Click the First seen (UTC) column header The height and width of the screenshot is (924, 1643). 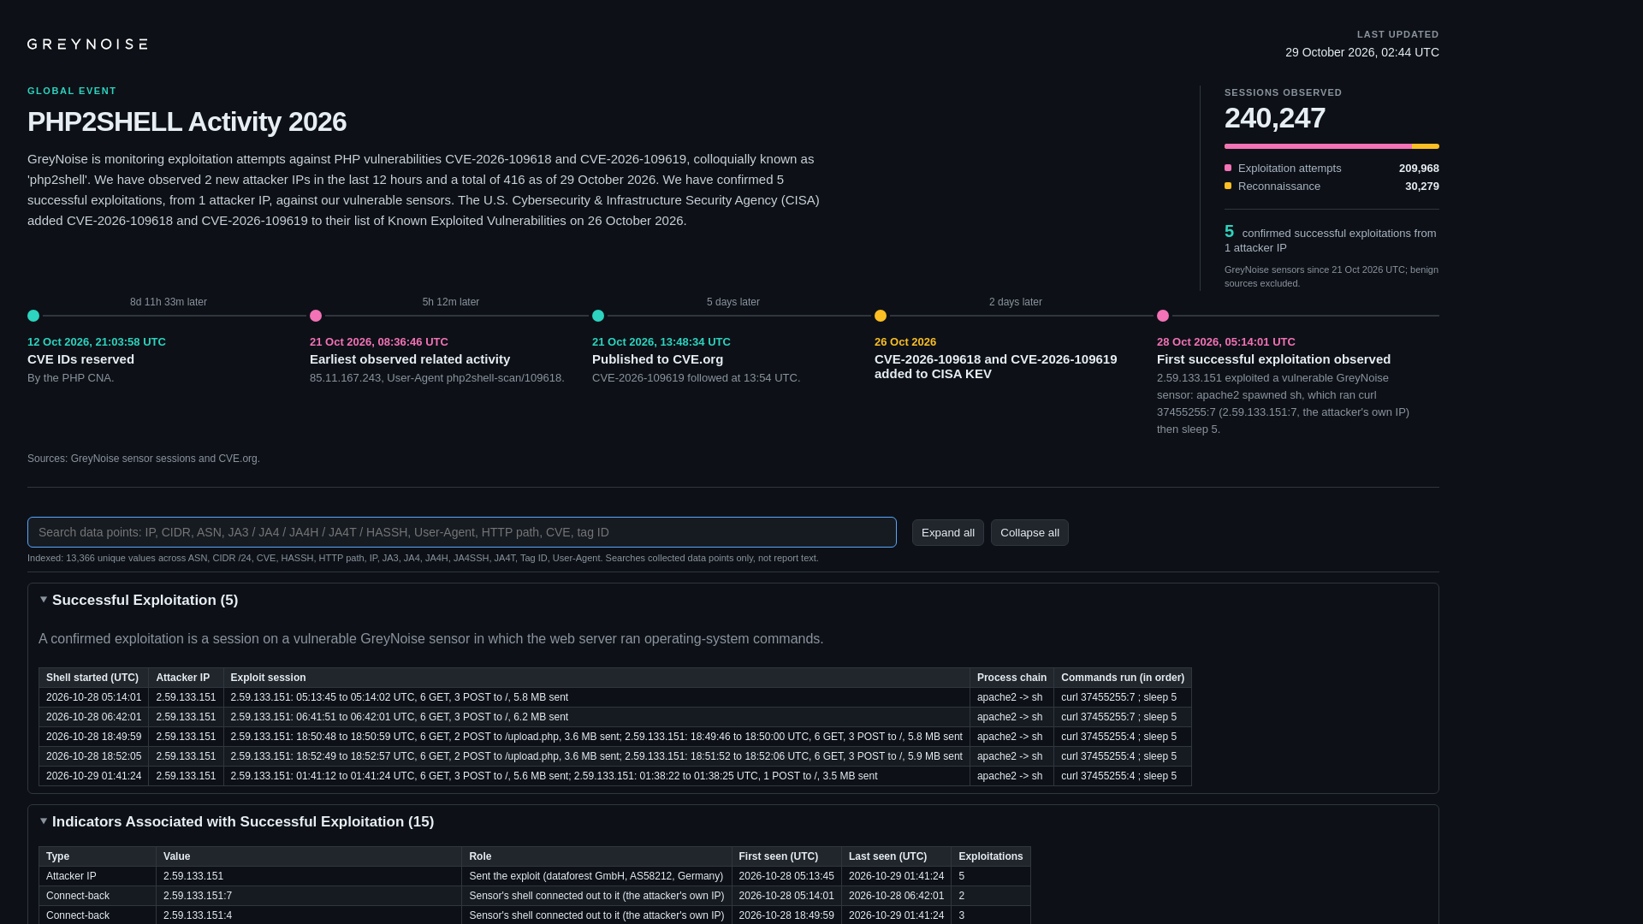pyautogui.click(x=786, y=856)
